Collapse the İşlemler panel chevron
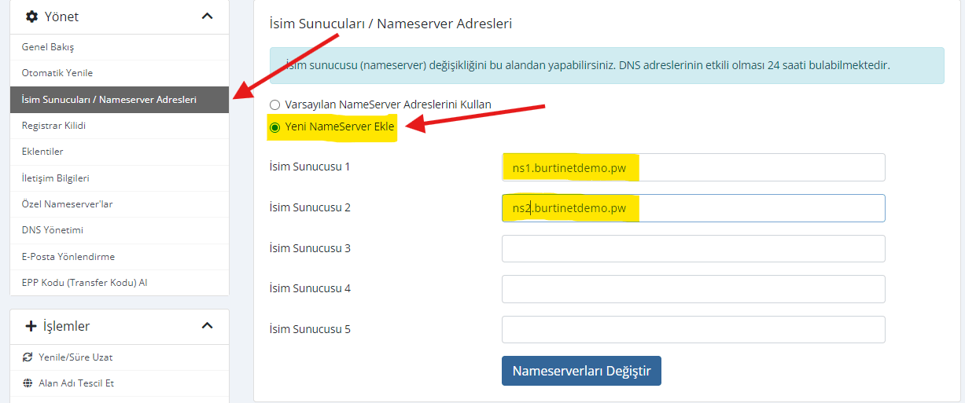The height and width of the screenshot is (403, 965). [207, 326]
